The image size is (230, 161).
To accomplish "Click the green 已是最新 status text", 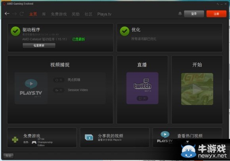I will point(79,39).
